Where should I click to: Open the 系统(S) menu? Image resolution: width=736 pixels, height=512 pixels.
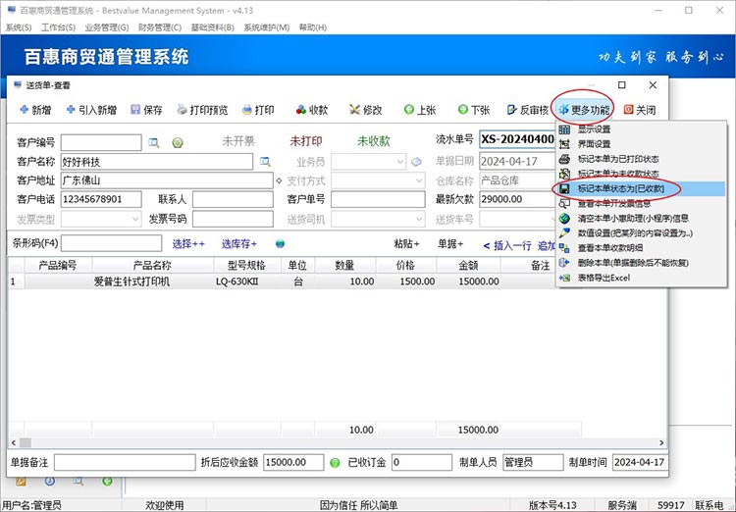[x=19, y=27]
